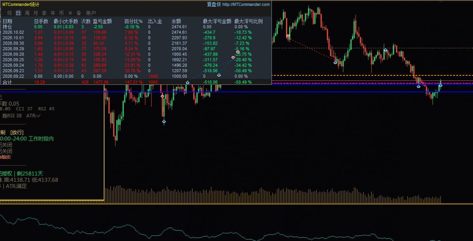Click the red marker over the -25.75 % cell
Image resolution: width=473 pixels, height=241 pixels.
click(238, 52)
